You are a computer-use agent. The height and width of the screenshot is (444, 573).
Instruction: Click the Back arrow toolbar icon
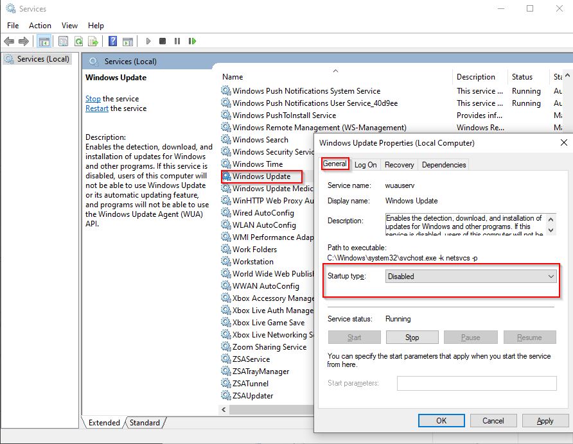[x=9, y=41]
